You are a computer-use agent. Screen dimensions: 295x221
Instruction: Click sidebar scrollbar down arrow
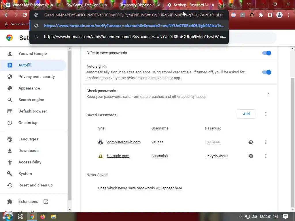tap(69, 210)
